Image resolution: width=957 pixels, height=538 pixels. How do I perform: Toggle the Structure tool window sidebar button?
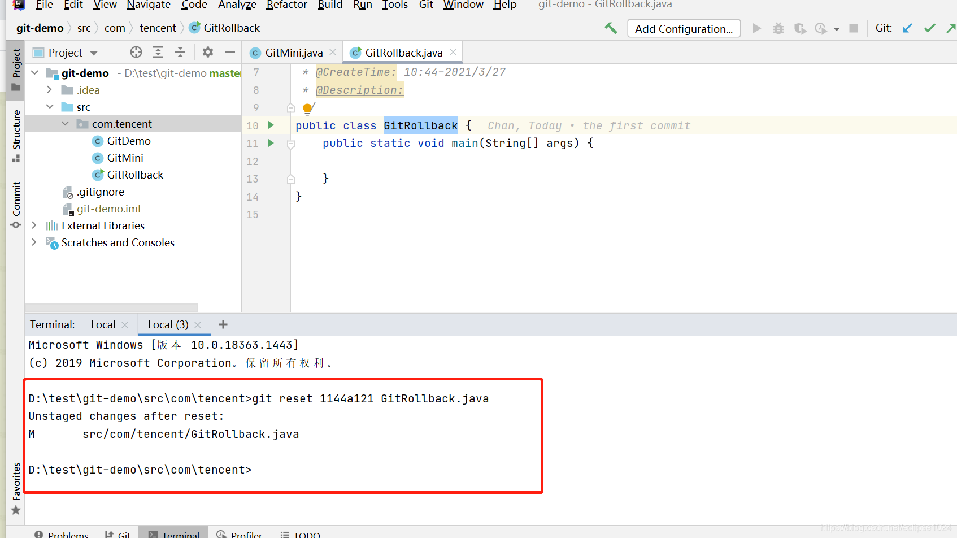16,136
